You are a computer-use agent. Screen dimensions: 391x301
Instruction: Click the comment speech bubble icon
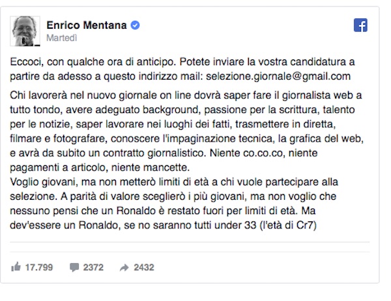coord(74,266)
